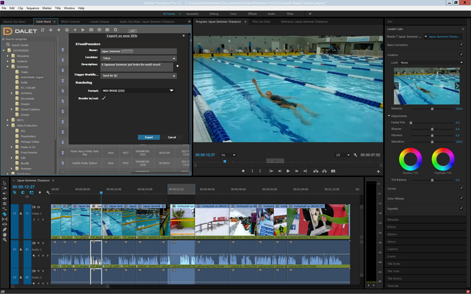Disable the Basic Correction checkbox
Screen dimensions: 471x294
click(x=461, y=45)
